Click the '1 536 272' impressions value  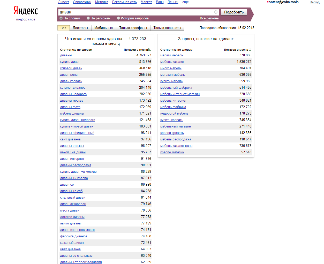[244, 62]
